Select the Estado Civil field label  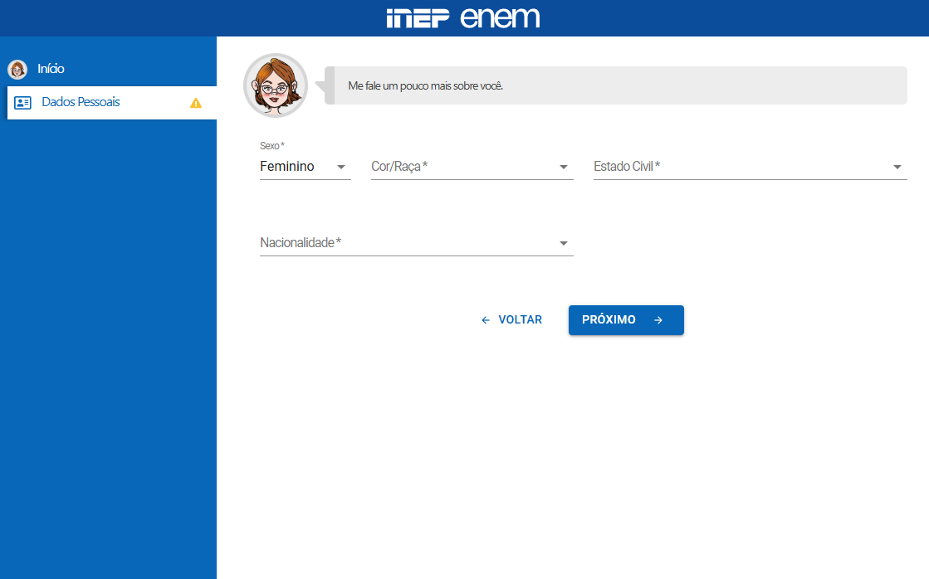[627, 167]
